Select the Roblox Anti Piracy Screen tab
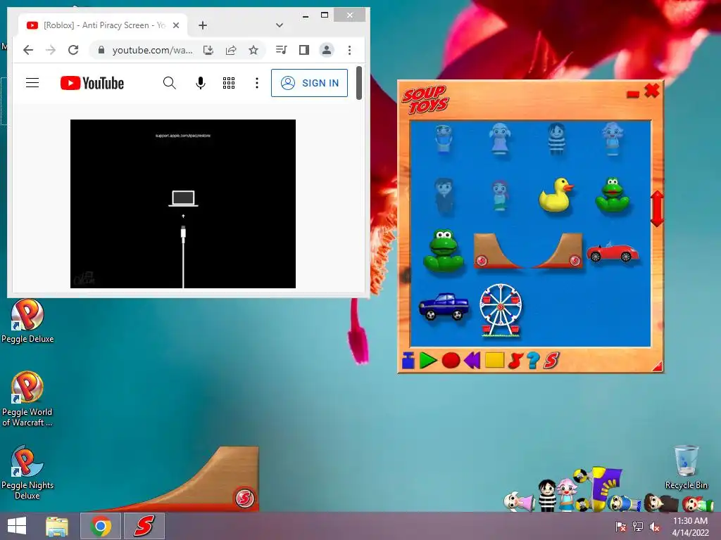The width and height of the screenshot is (721, 540). [103, 25]
